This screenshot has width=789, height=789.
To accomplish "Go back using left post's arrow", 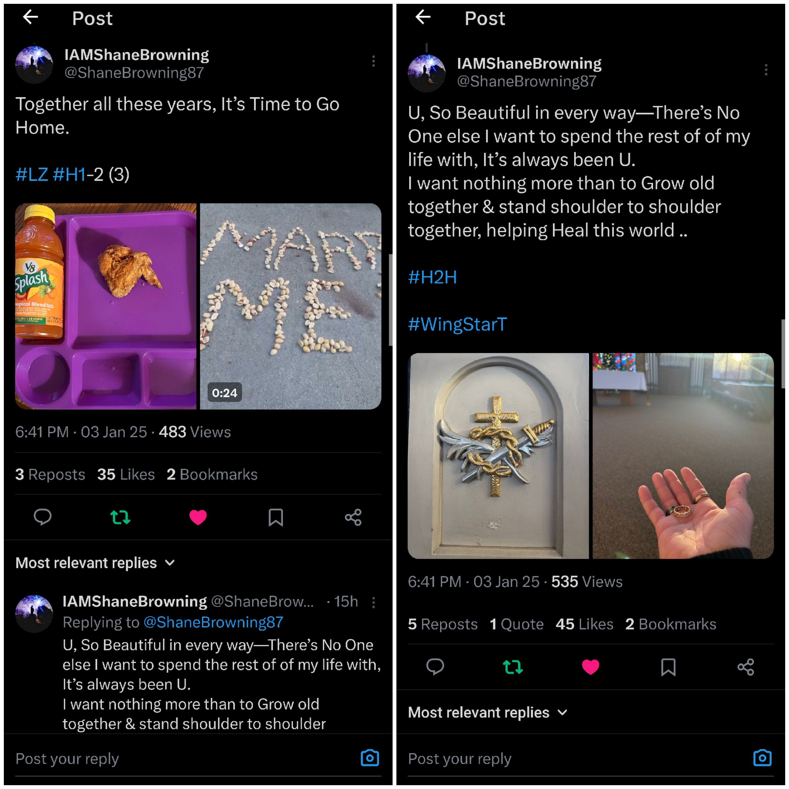I will [31, 17].
